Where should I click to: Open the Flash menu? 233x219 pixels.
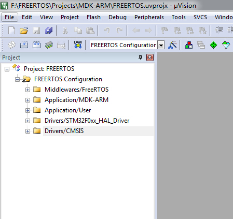click(x=93, y=17)
